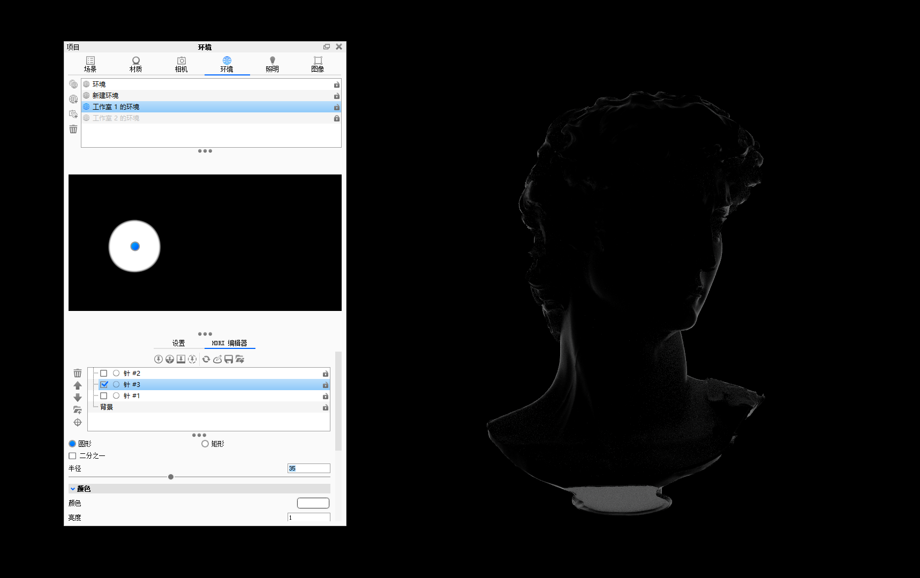Screen dimensions: 920x578
Task: Open the HDRI 编辑器 tab
Action: 229,343
